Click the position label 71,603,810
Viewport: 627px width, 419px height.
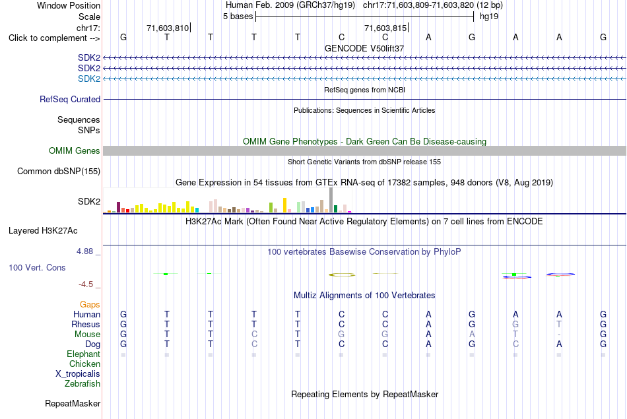coord(168,28)
